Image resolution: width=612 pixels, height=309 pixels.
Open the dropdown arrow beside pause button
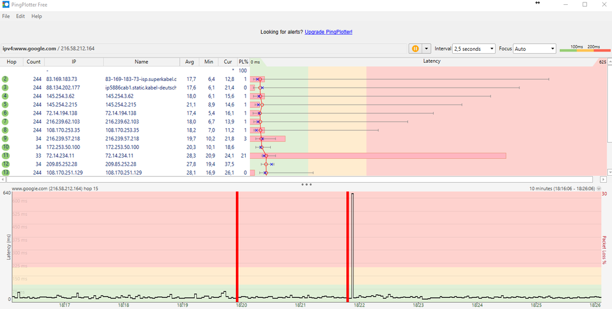coord(426,48)
